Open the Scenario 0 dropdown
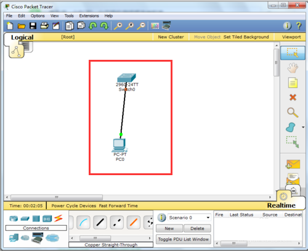Viewport: 308px width, 251px height. pyautogui.click(x=189, y=218)
